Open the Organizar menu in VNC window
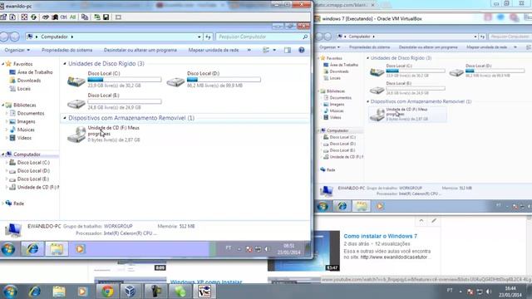This screenshot has height=299, width=532. click(x=17, y=50)
